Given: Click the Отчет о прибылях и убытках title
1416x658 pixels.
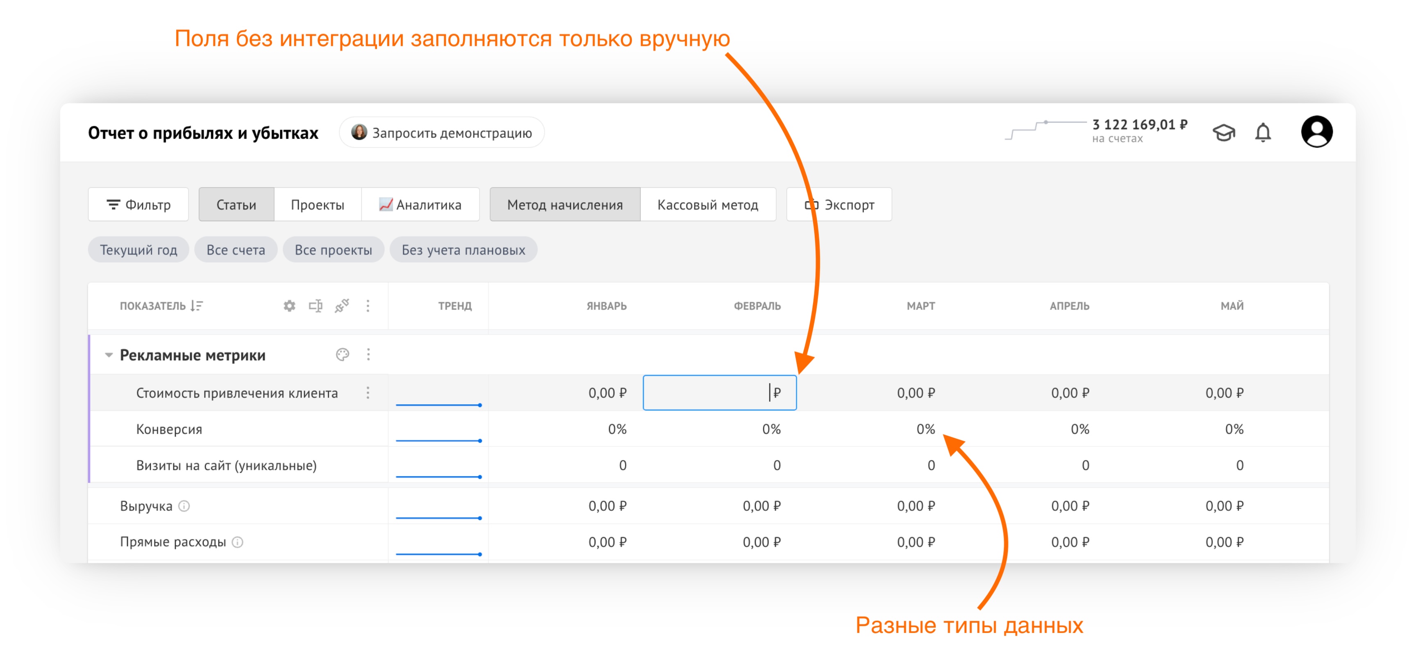Looking at the screenshot, I should coord(203,133).
